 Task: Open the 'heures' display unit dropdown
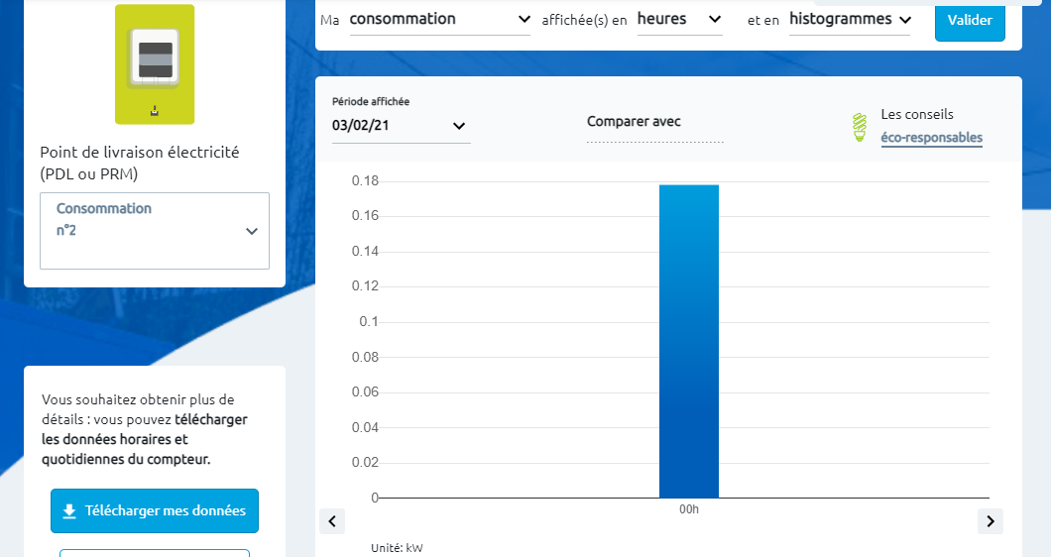tap(679, 20)
